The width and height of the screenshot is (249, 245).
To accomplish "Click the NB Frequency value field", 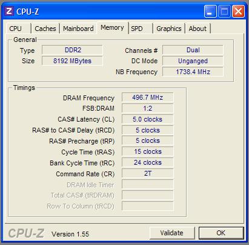I will point(193,72).
